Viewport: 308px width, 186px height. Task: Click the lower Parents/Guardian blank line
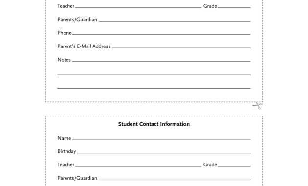point(175,180)
